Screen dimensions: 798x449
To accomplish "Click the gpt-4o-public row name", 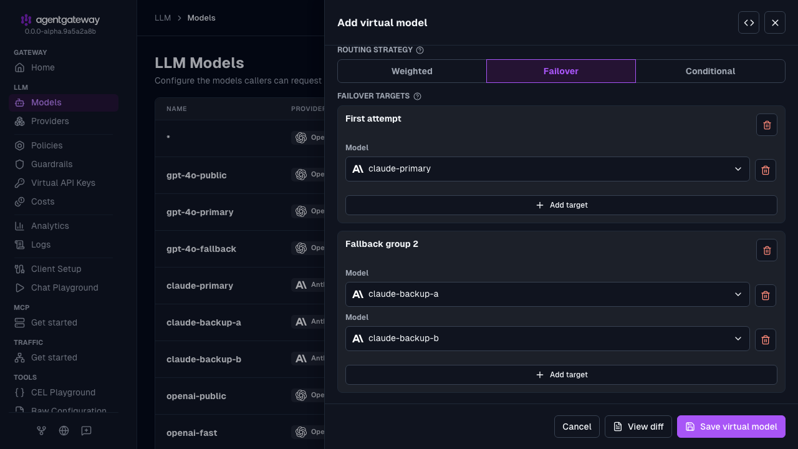I will click(196, 175).
